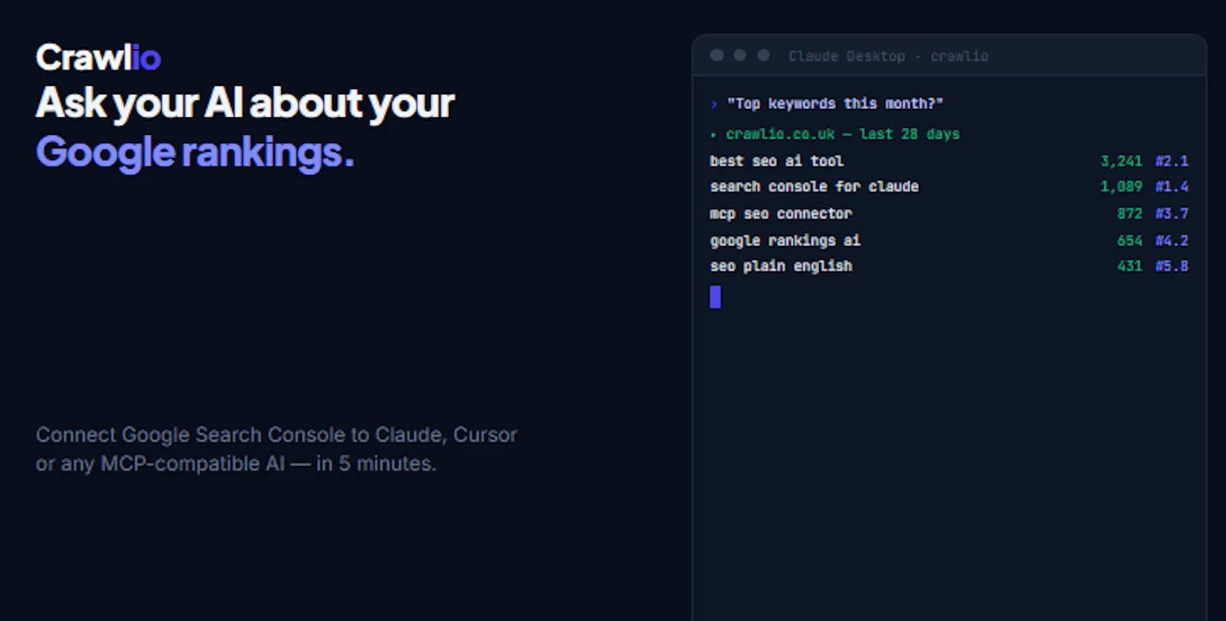Click the 'search console for claude' keyword
The height and width of the screenshot is (621, 1226).
[x=814, y=186]
